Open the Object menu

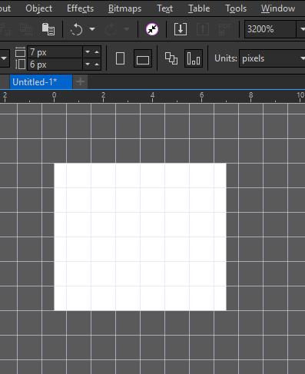pos(38,8)
